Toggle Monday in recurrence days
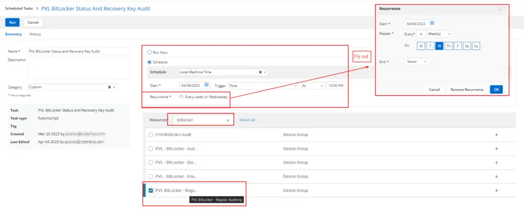The image size is (524, 210). pyautogui.click(x=421, y=46)
